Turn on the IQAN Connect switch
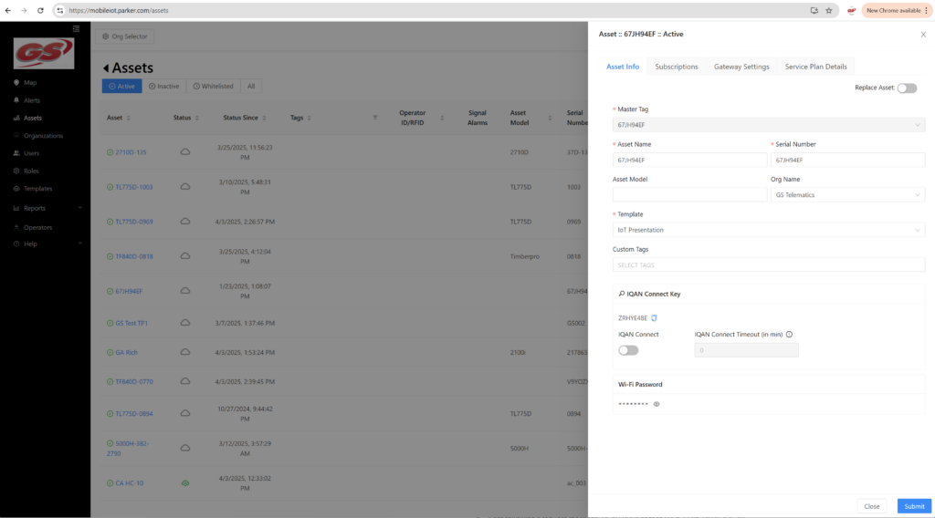 click(x=628, y=350)
